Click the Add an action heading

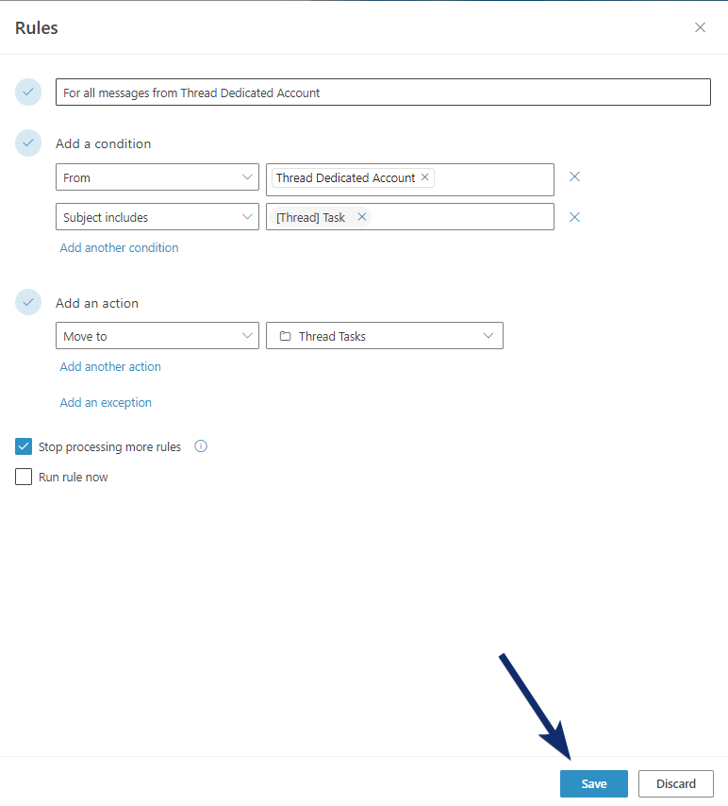point(97,303)
